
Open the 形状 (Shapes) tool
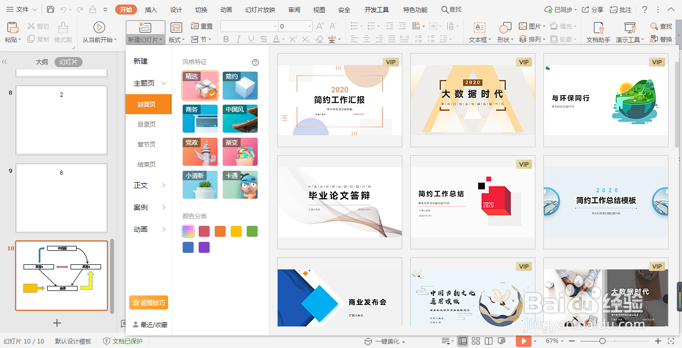click(x=504, y=32)
